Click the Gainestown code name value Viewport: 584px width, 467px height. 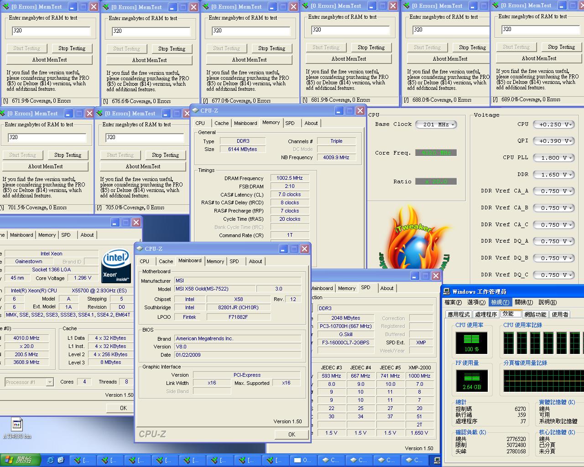(x=29, y=261)
